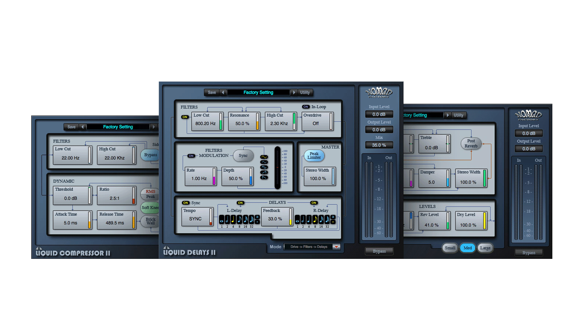This screenshot has width=588, height=330.
Task: Save preset in Liquid Delays
Action: tap(212, 92)
